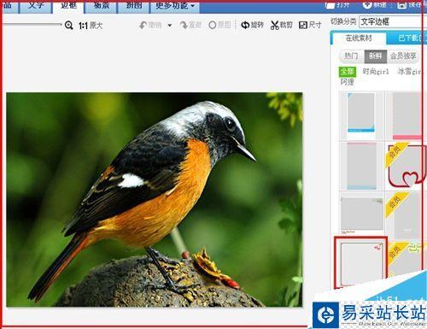Expand the 更多功能 dropdown menu
This screenshot has height=329, width=427.
click(x=174, y=6)
